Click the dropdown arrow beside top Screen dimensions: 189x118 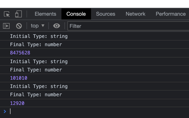pyautogui.click(x=43, y=26)
